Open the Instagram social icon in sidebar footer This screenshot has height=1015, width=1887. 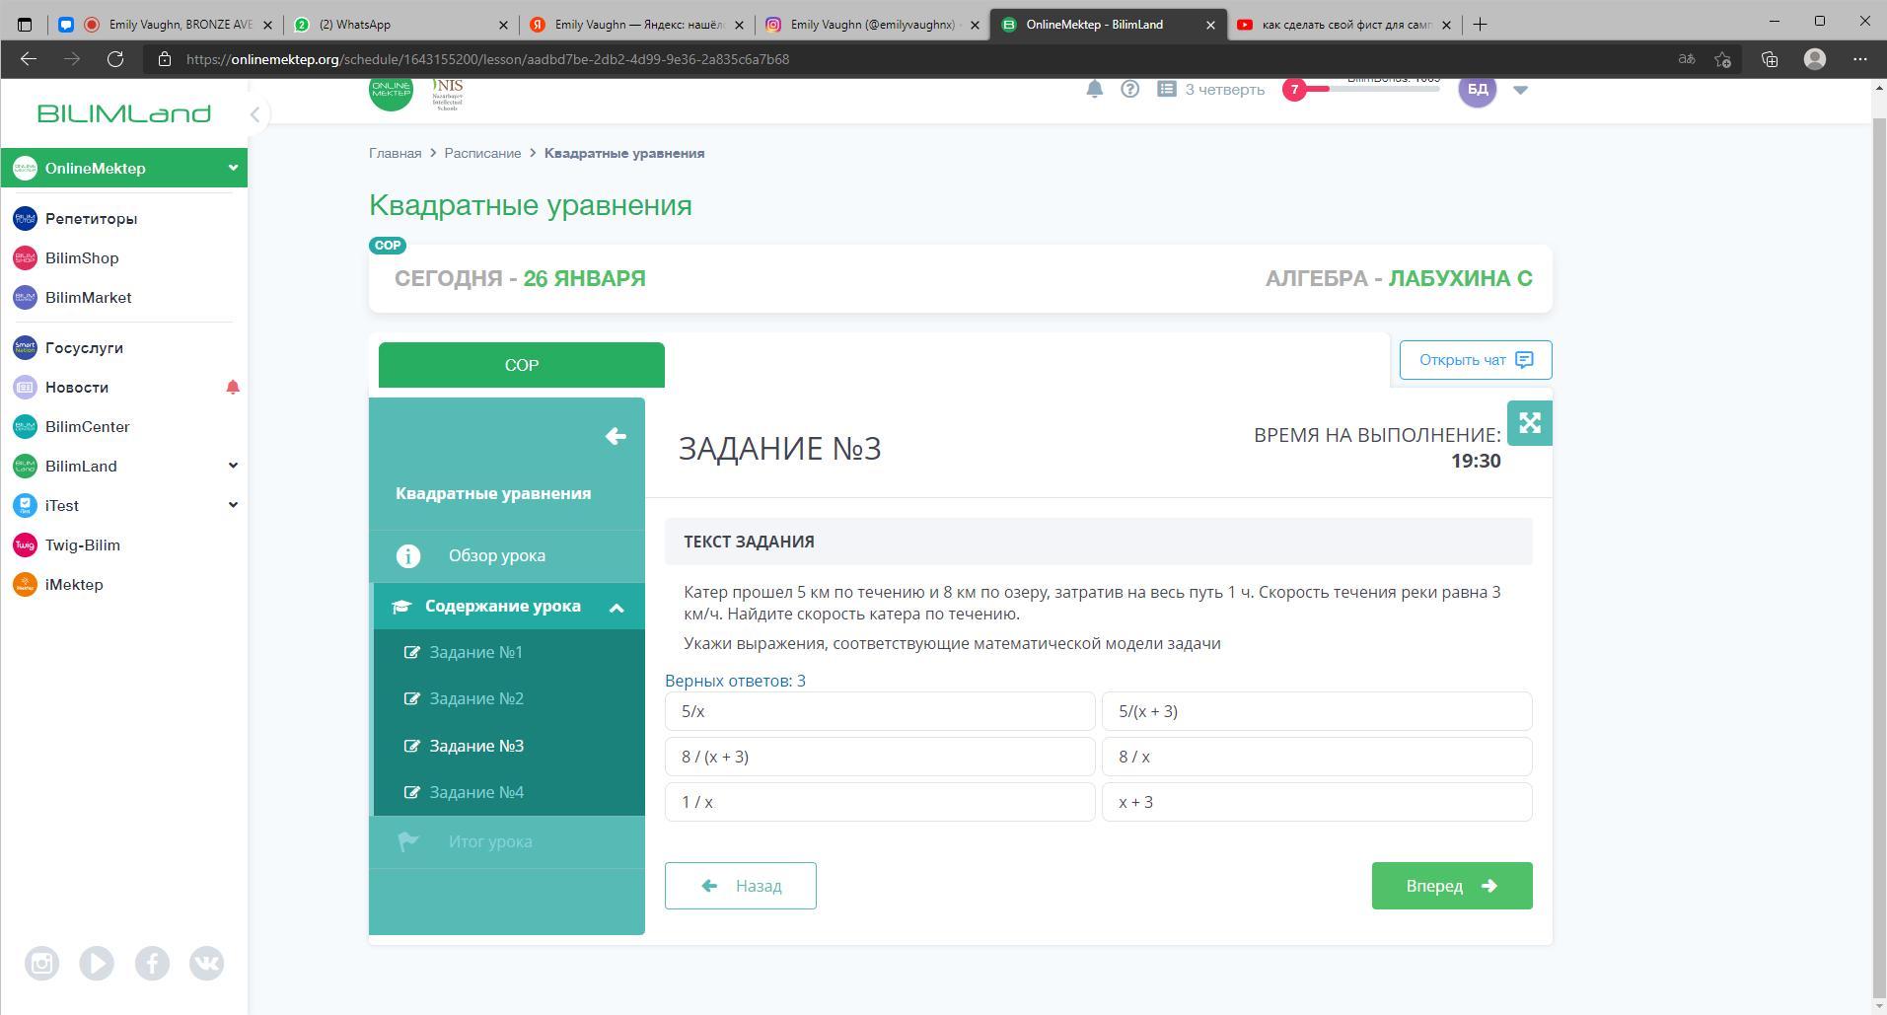pyautogui.click(x=41, y=964)
